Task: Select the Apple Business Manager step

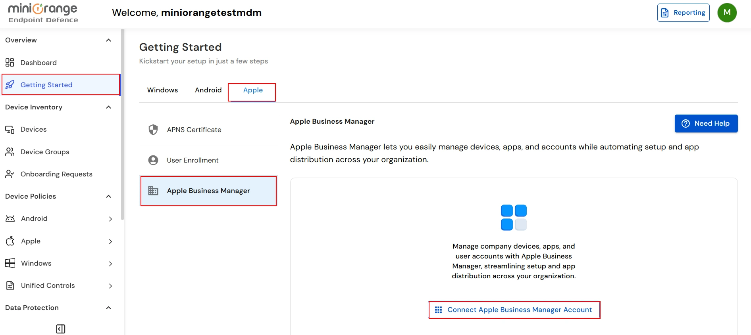Action: [x=208, y=191]
